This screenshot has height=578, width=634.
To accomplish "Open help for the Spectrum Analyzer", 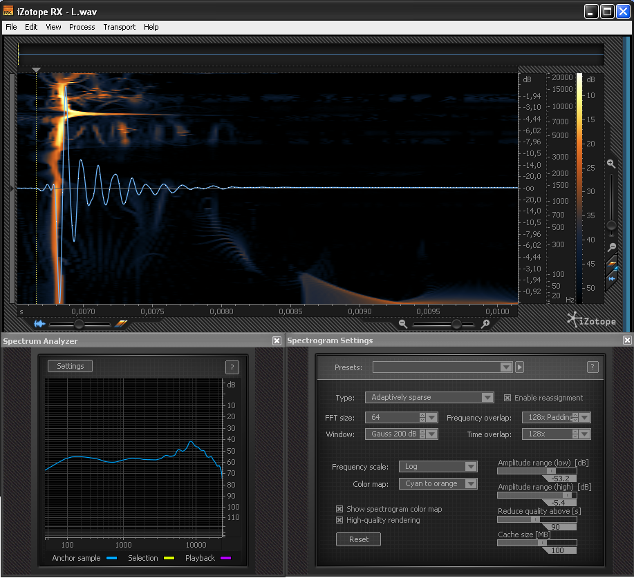I will [x=232, y=367].
